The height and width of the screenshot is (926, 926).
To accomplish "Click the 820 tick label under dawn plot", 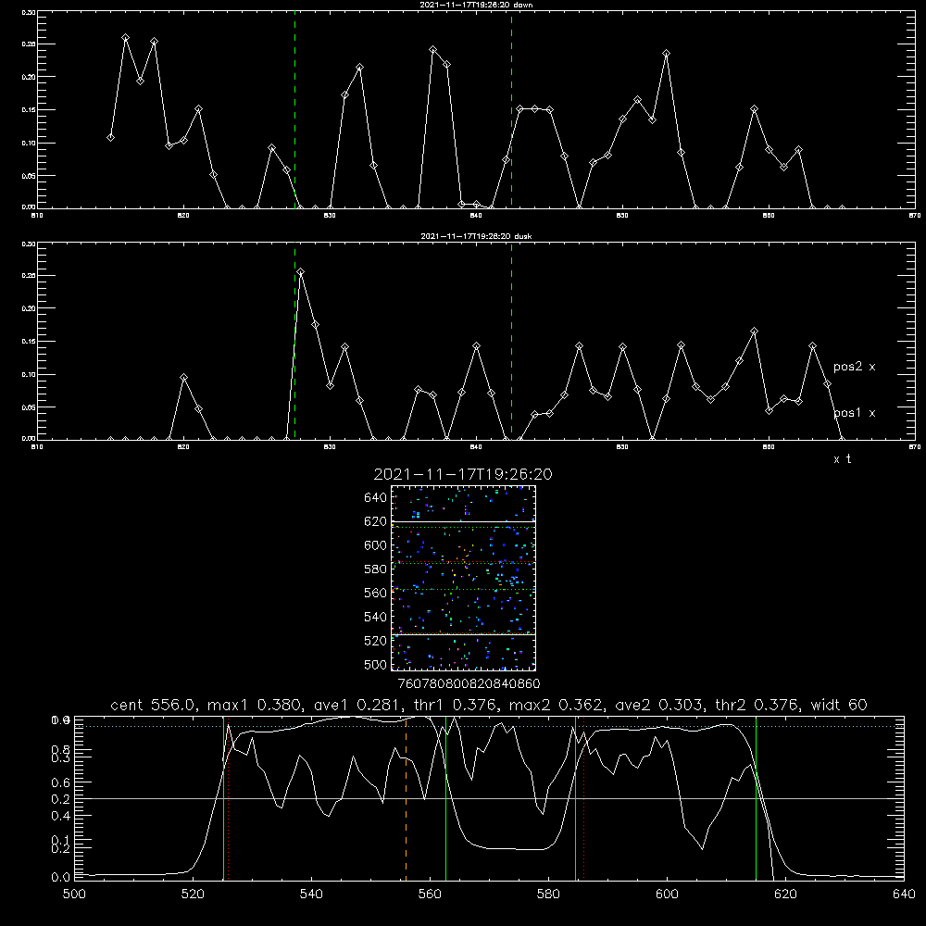I will click(x=183, y=216).
